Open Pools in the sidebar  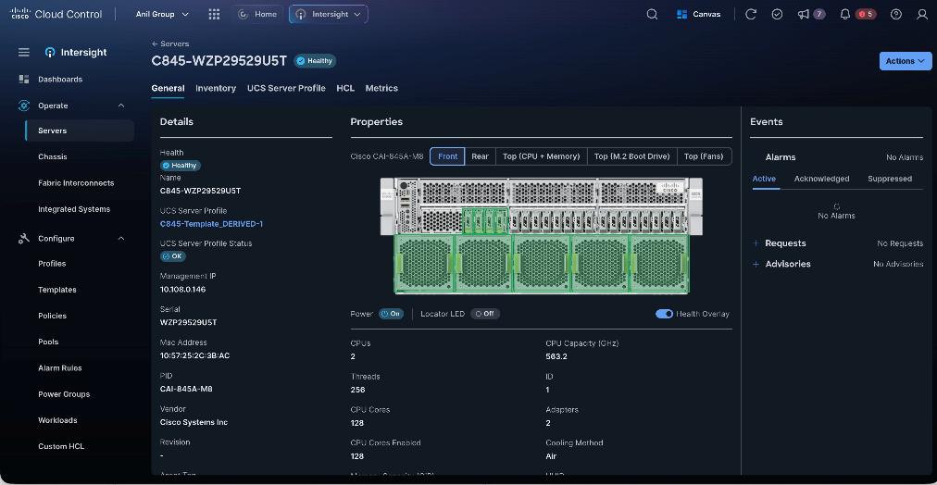tap(48, 342)
